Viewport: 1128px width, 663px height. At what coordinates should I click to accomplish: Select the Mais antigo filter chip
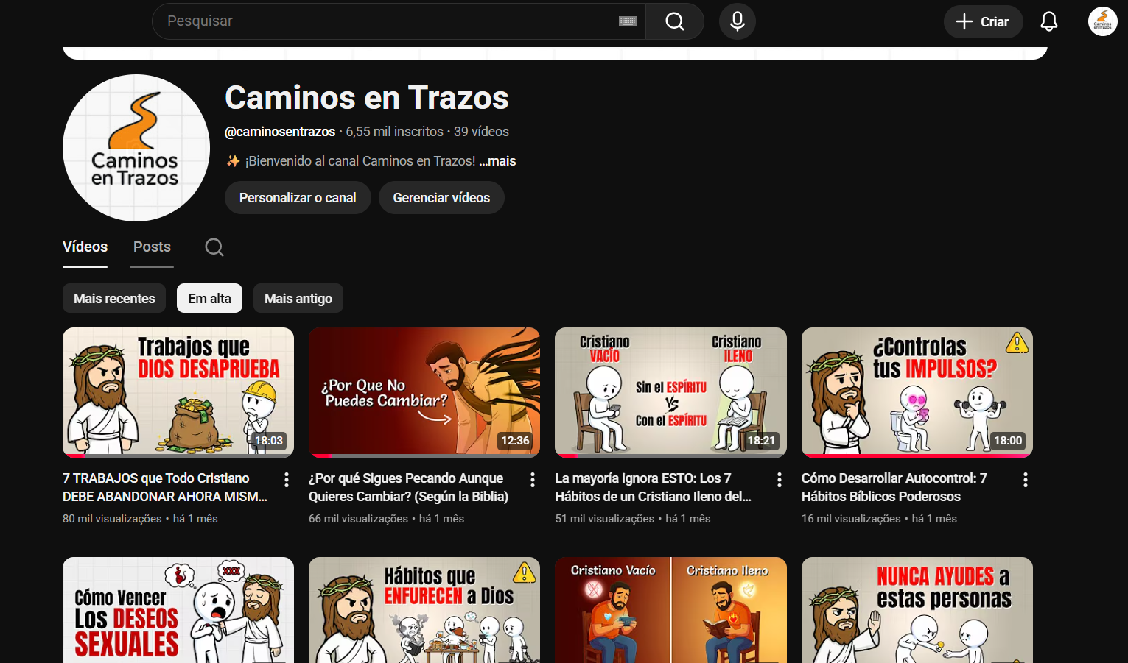pyautogui.click(x=298, y=298)
